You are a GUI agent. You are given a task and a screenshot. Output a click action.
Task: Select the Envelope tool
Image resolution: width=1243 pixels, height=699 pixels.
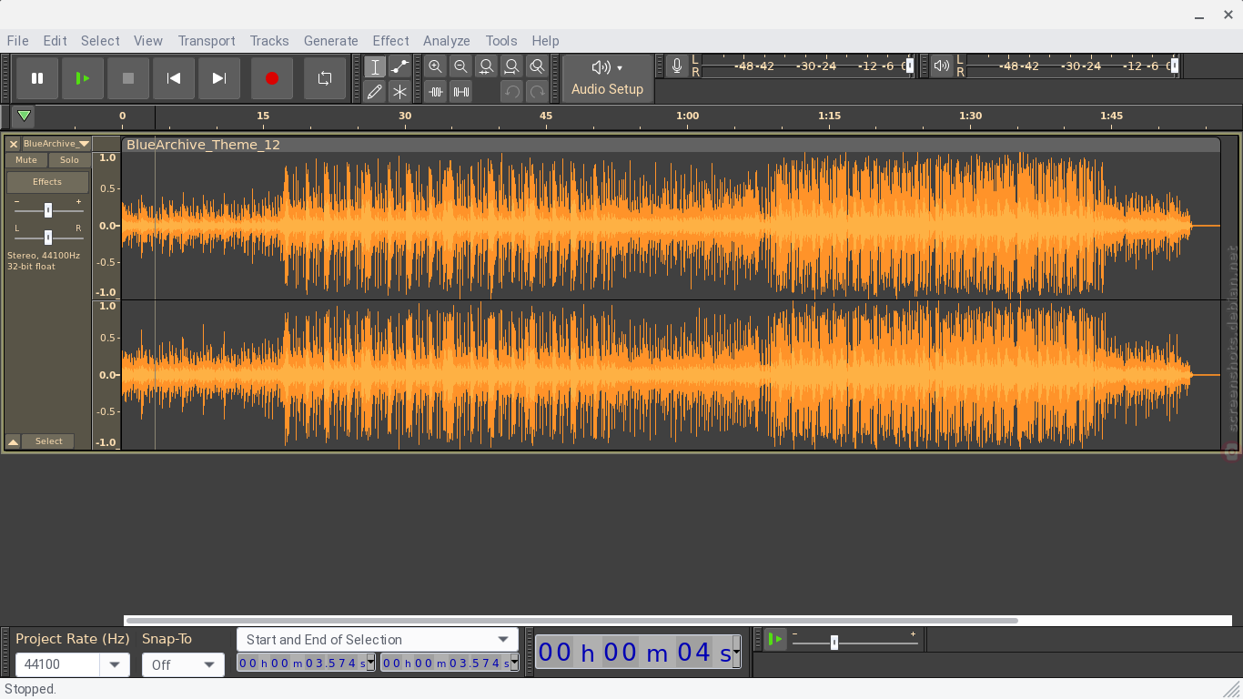(399, 66)
